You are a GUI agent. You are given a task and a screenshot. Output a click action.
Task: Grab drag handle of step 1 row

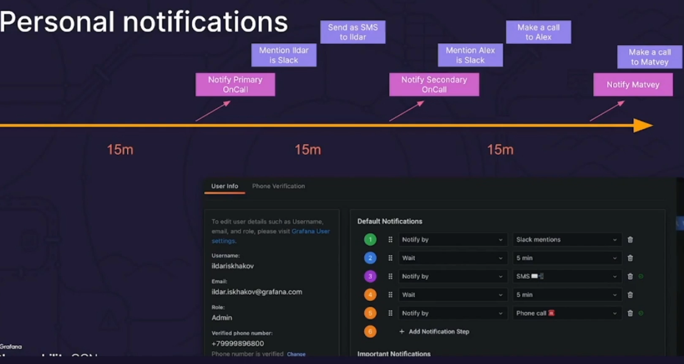[x=390, y=239]
